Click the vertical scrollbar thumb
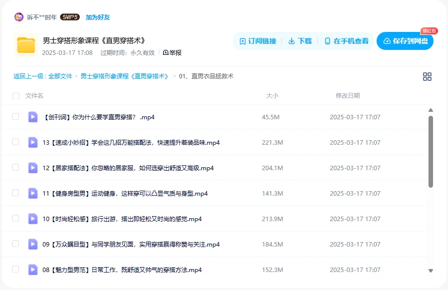The width and height of the screenshot is (448, 290). (431, 152)
